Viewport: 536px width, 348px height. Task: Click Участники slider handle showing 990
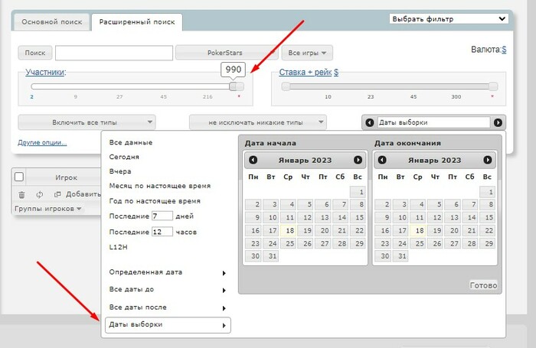coord(233,86)
